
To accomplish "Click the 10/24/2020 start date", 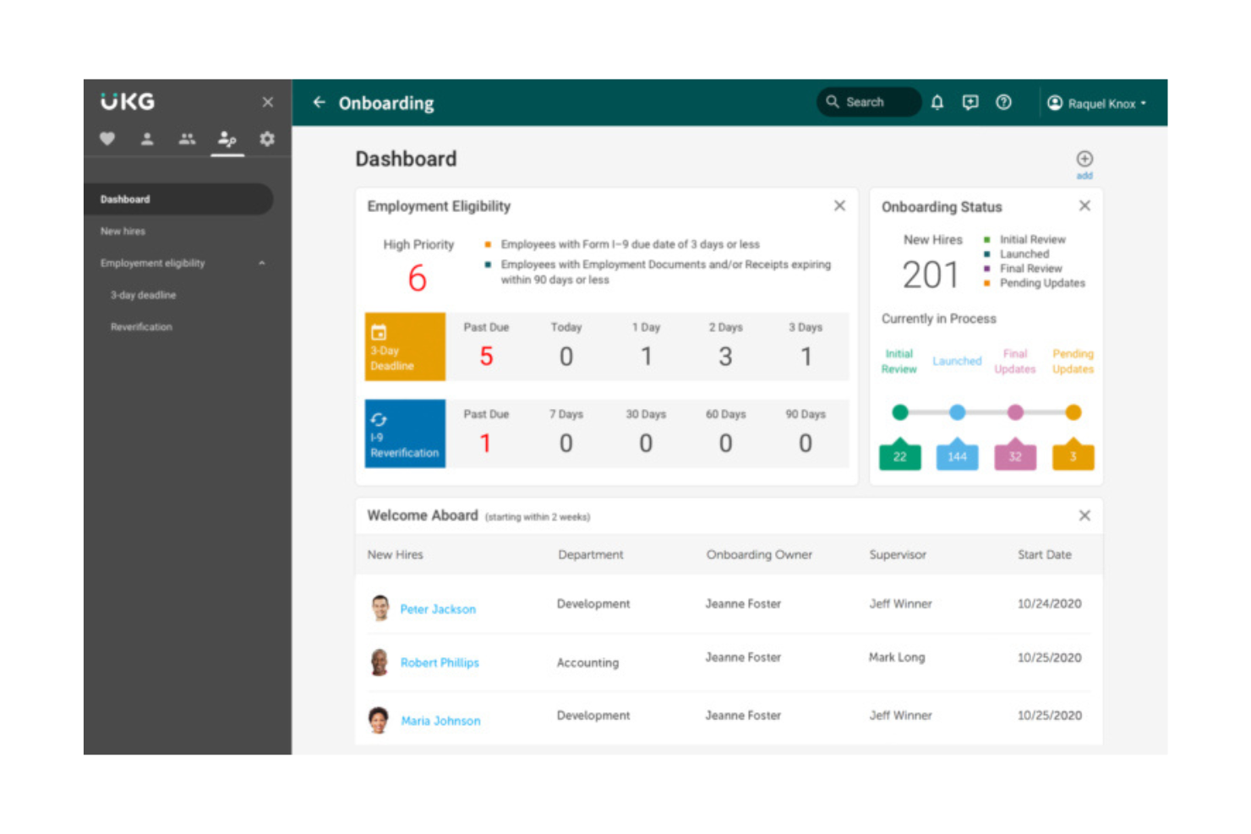I will point(1050,604).
